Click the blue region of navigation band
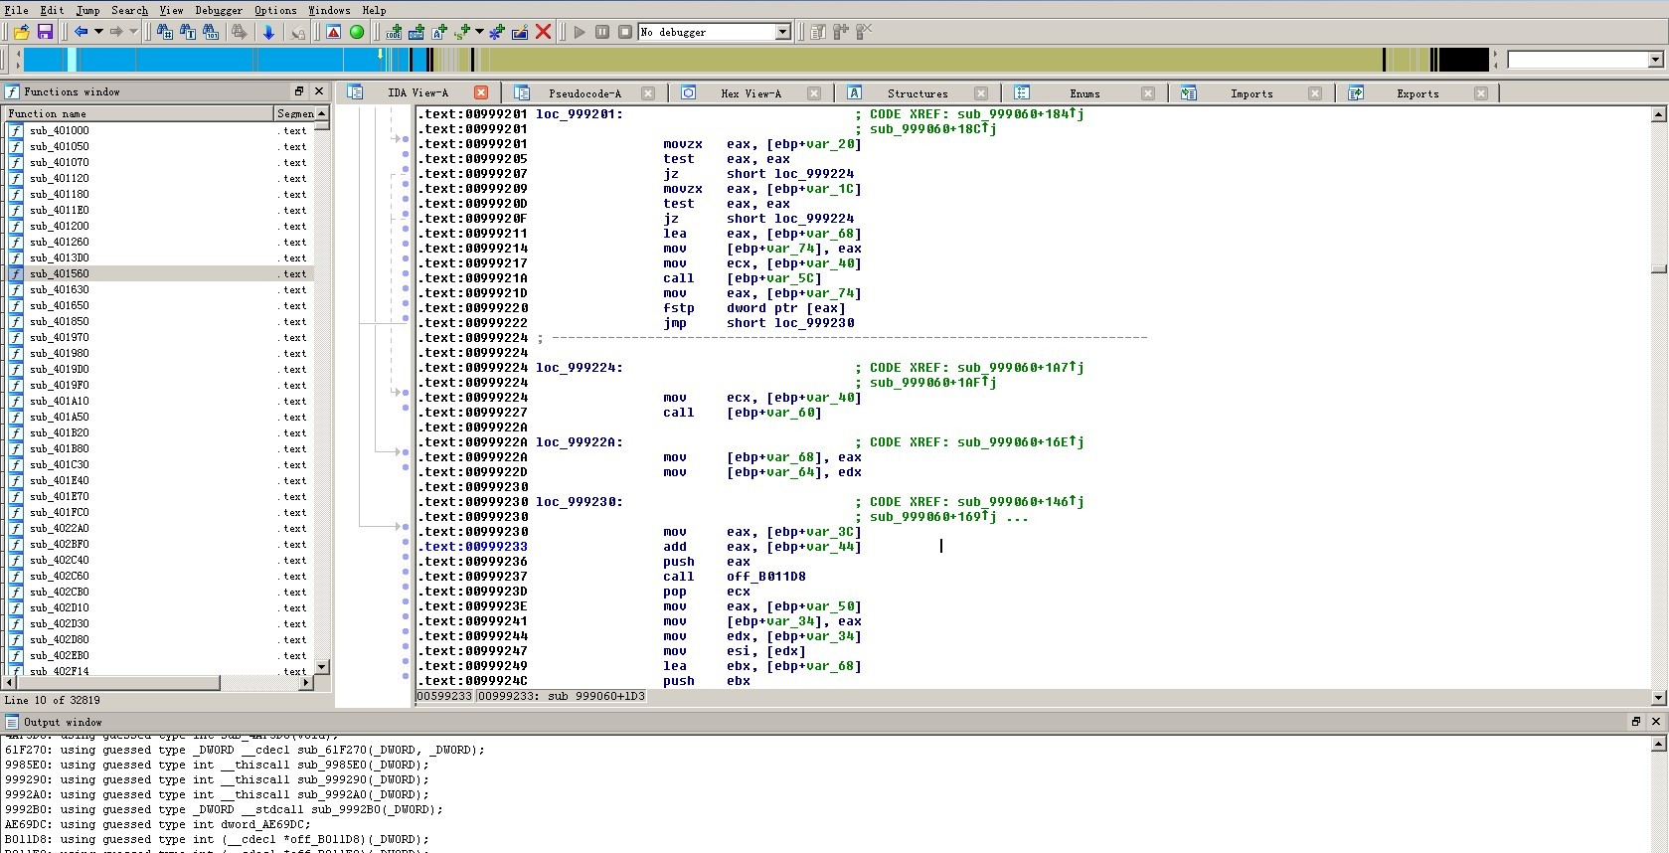This screenshot has height=853, width=1669. (x=199, y=61)
